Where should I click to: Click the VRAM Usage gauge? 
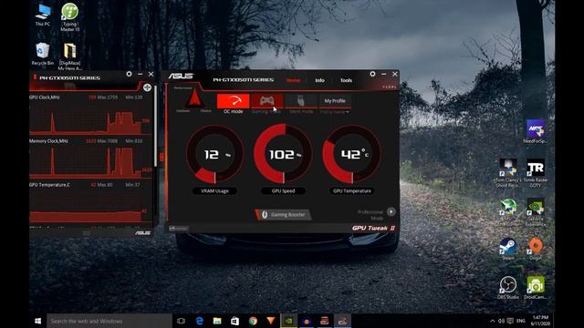[215, 154]
